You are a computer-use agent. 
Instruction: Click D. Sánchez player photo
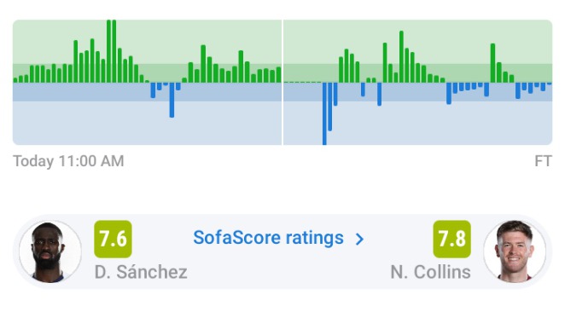click(x=50, y=251)
